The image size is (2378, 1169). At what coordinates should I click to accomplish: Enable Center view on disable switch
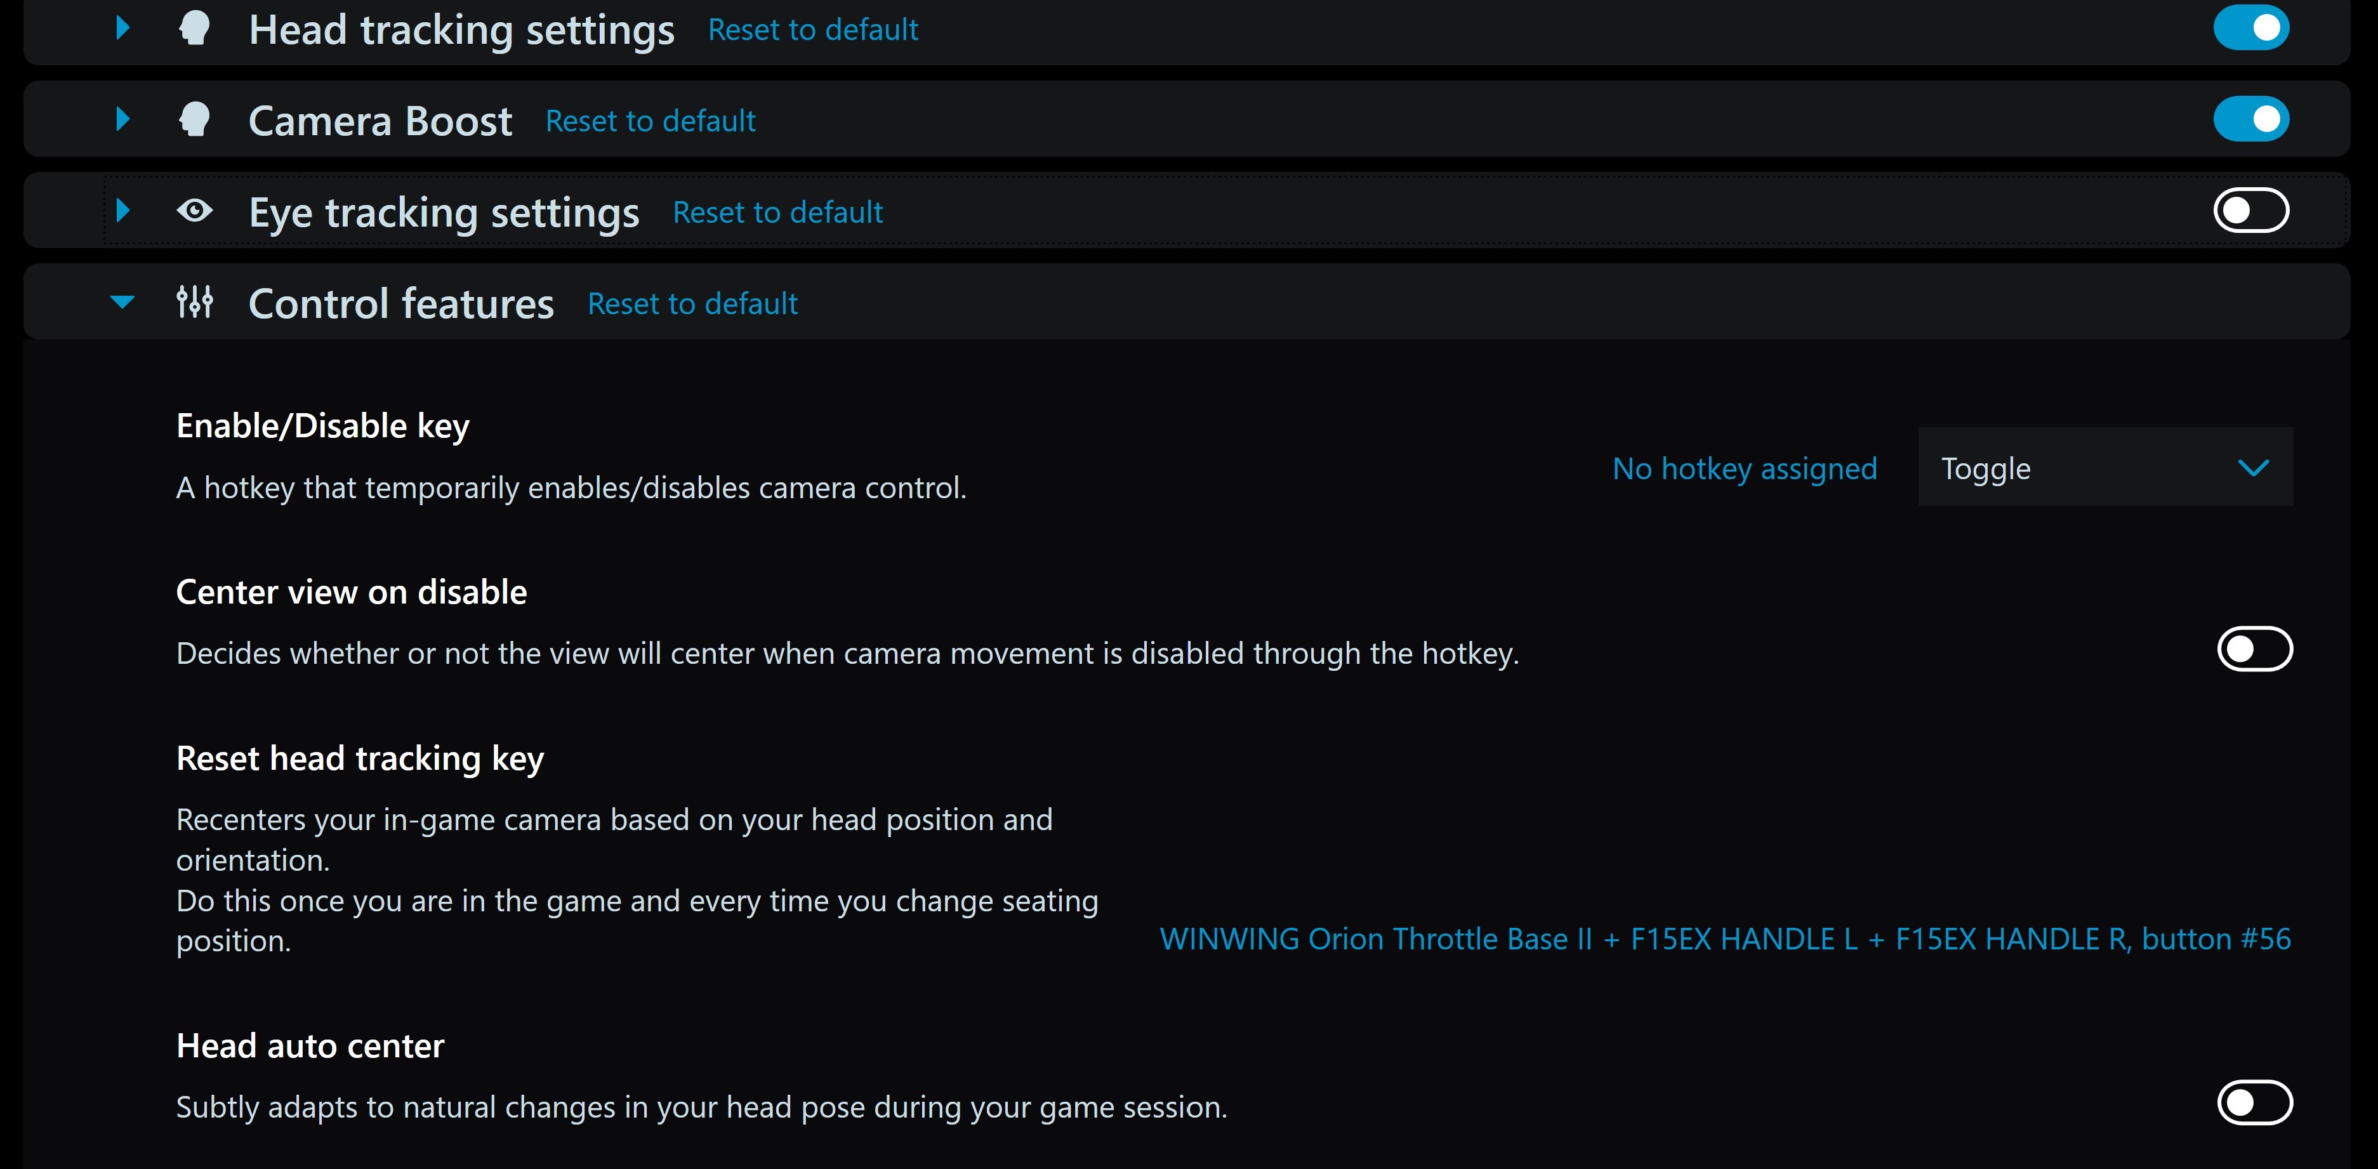point(2254,649)
